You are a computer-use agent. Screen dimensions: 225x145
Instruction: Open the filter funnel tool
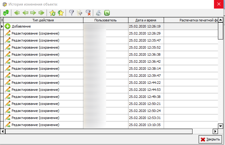point(71,13)
